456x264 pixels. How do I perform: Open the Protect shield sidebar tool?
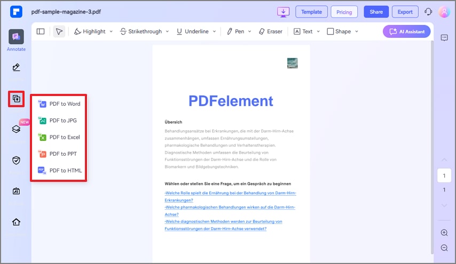[16, 160]
